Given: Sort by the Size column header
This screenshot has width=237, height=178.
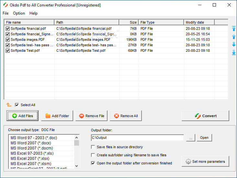Looking at the screenshot, I should [129, 22].
